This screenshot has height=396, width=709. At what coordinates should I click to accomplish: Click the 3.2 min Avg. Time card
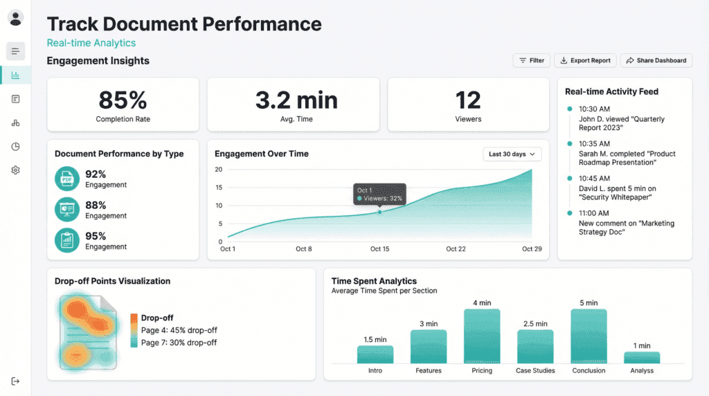(x=294, y=105)
